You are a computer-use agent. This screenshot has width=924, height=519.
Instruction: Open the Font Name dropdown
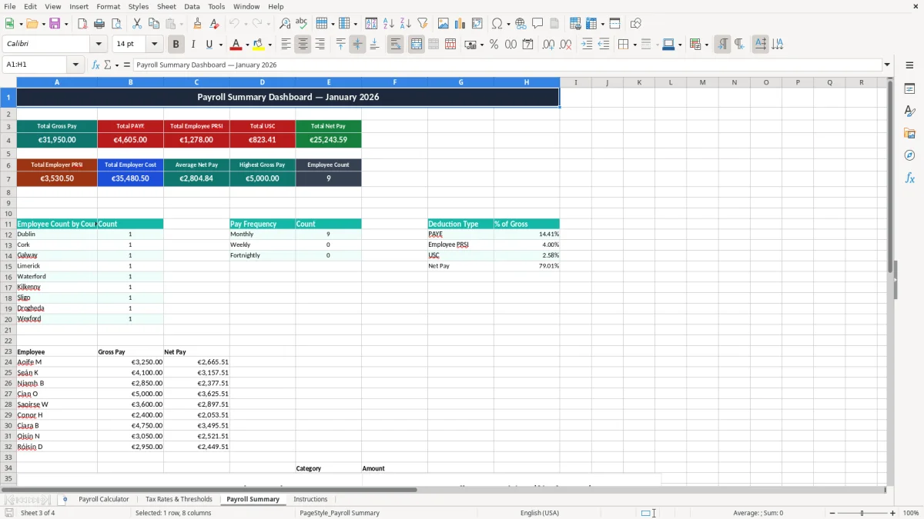(x=99, y=44)
